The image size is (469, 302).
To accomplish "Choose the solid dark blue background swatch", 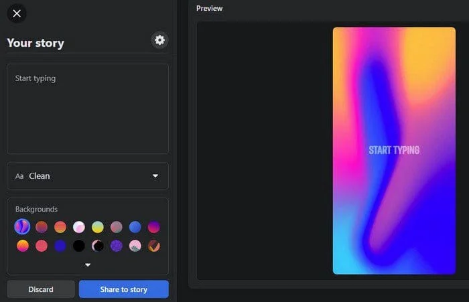I will 60,246.
